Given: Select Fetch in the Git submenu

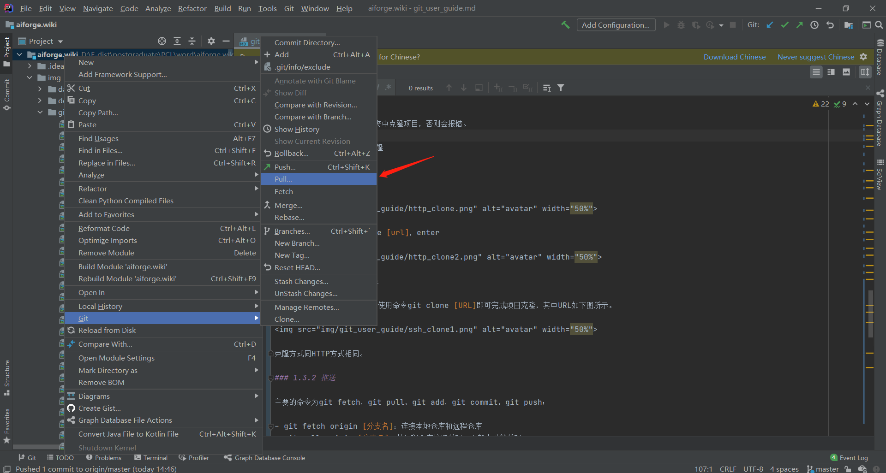Looking at the screenshot, I should (319, 191).
